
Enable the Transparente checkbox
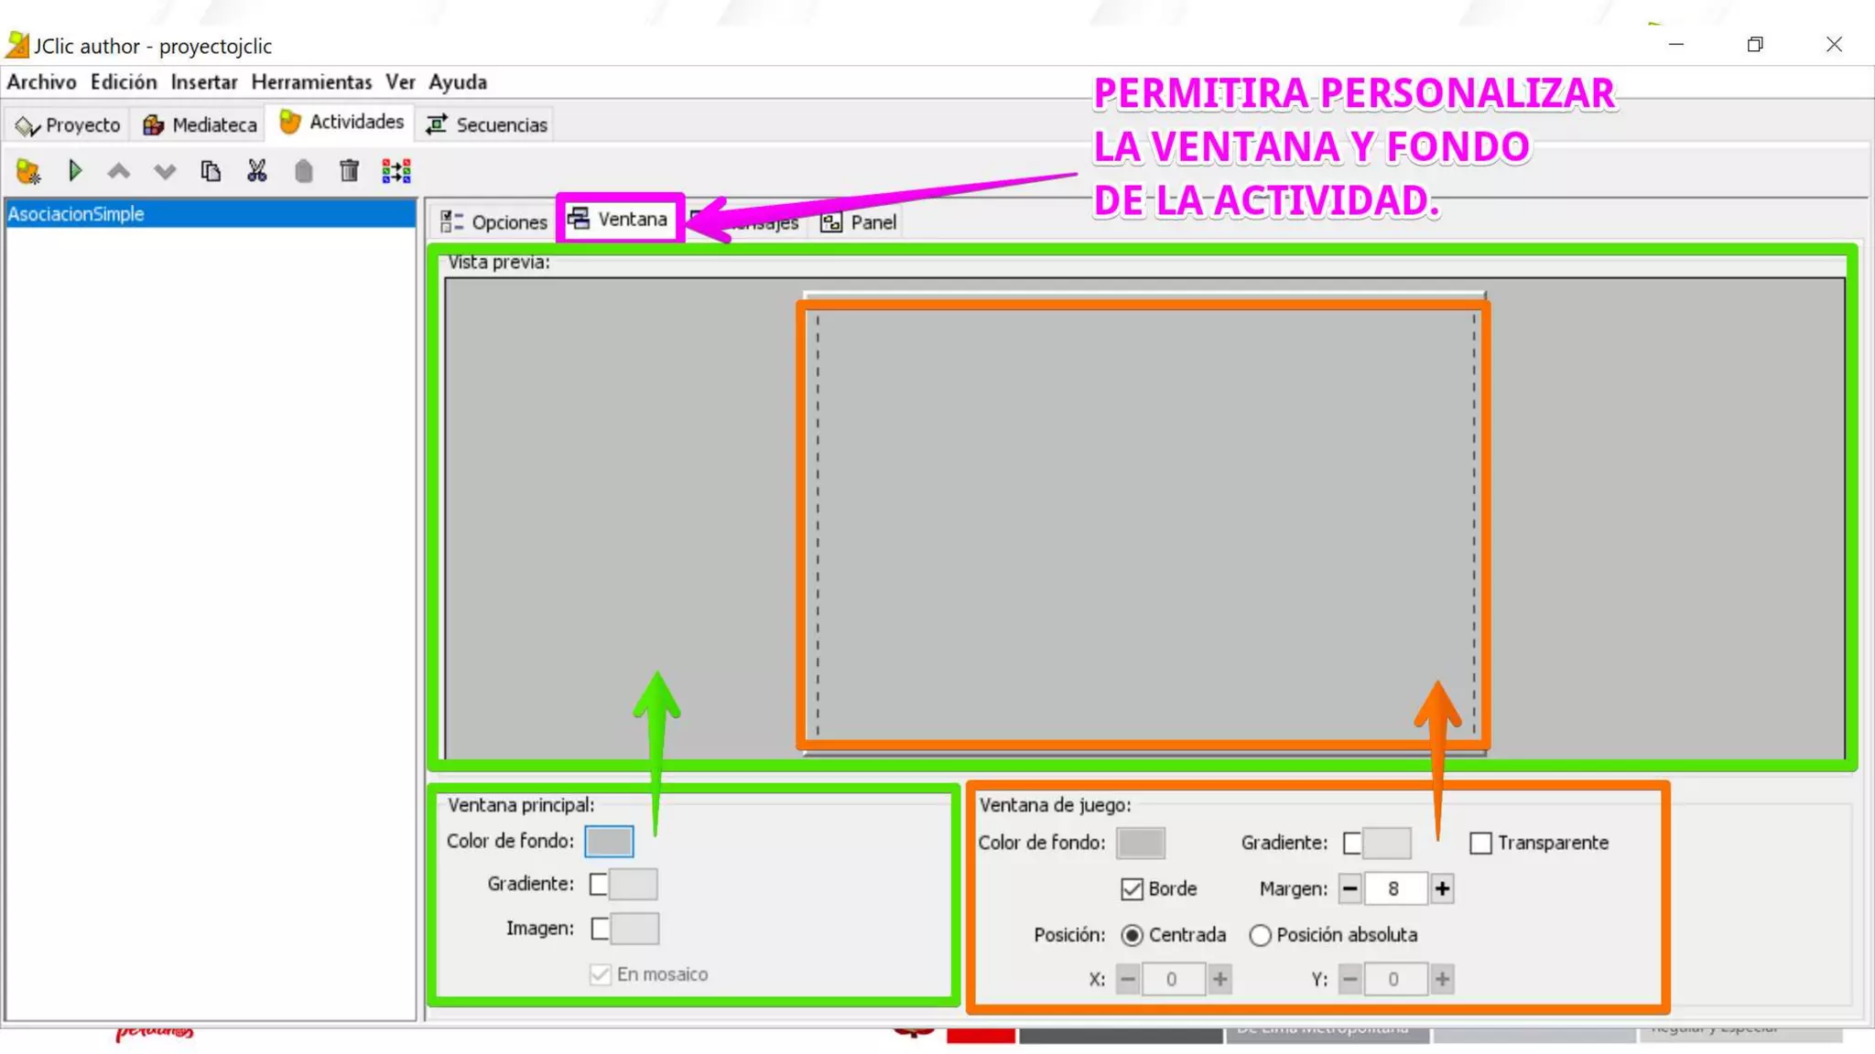(x=1480, y=843)
